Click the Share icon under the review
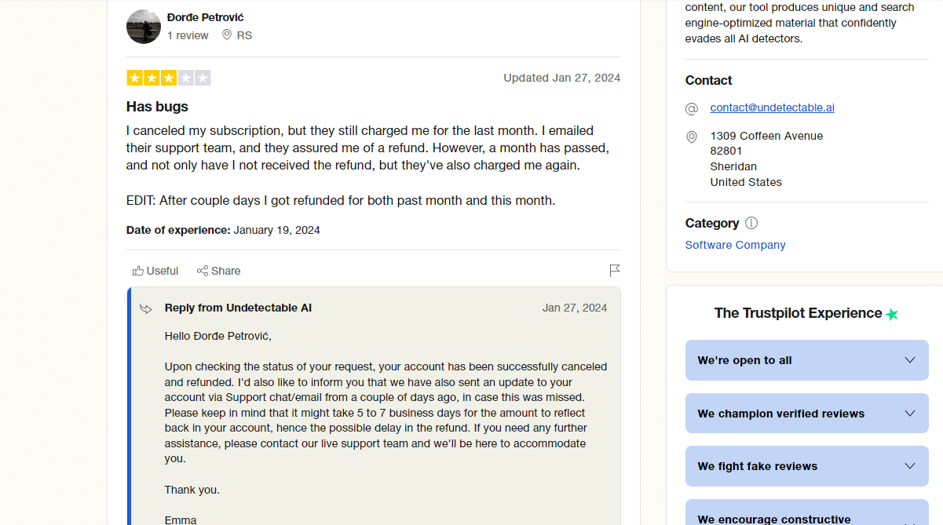This screenshot has width=943, height=525. [203, 271]
